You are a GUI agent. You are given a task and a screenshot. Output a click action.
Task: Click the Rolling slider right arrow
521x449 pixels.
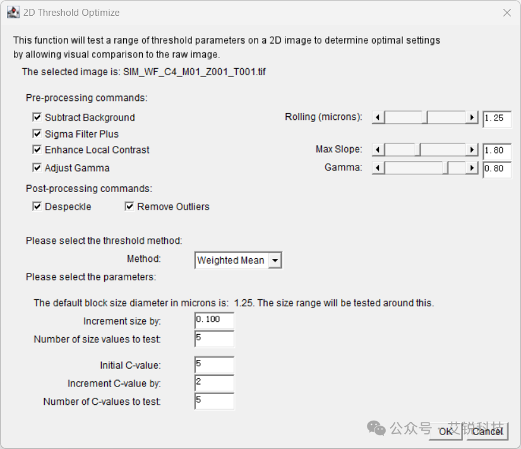coord(472,117)
